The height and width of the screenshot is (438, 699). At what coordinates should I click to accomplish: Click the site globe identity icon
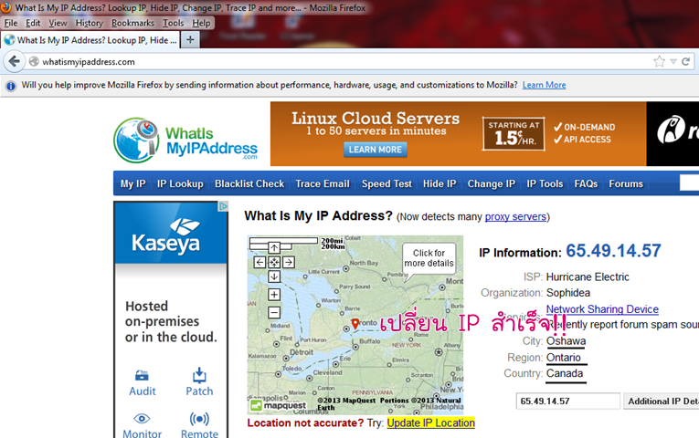(34, 61)
